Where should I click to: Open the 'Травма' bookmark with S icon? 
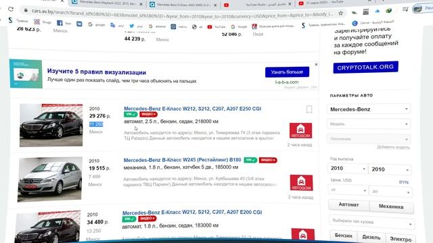pyautogui.click(x=18, y=20)
